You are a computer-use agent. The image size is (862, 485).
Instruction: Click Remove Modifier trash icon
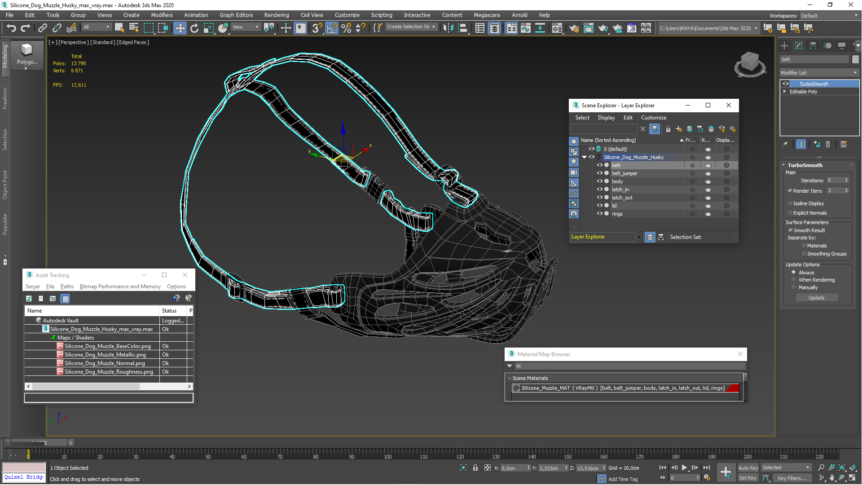(x=828, y=144)
